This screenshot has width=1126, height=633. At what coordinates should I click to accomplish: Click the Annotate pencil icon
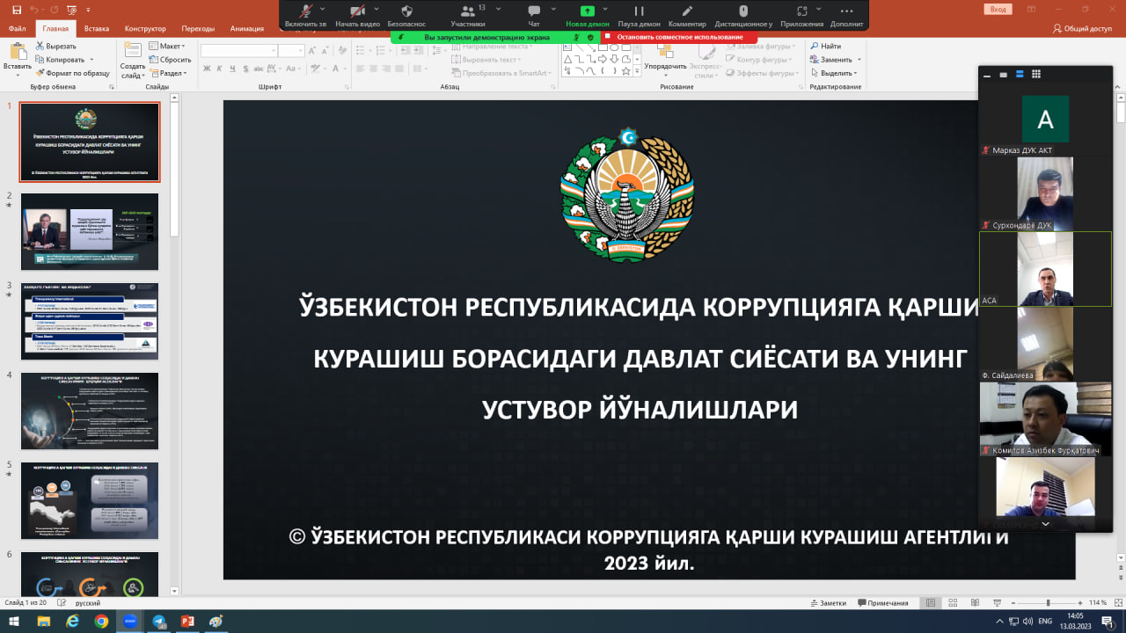coord(687,11)
